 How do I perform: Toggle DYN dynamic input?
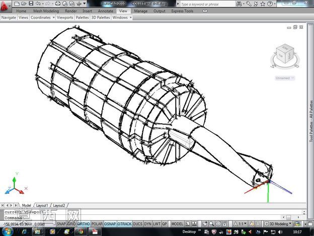coord(148,224)
